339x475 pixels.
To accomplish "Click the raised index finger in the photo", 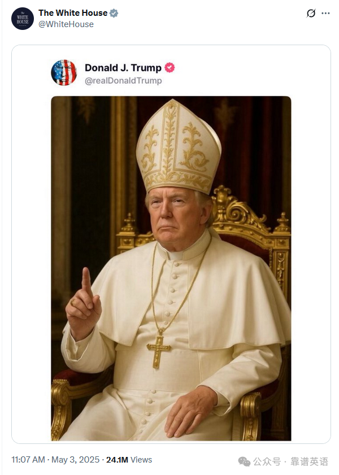I will [x=86, y=282].
